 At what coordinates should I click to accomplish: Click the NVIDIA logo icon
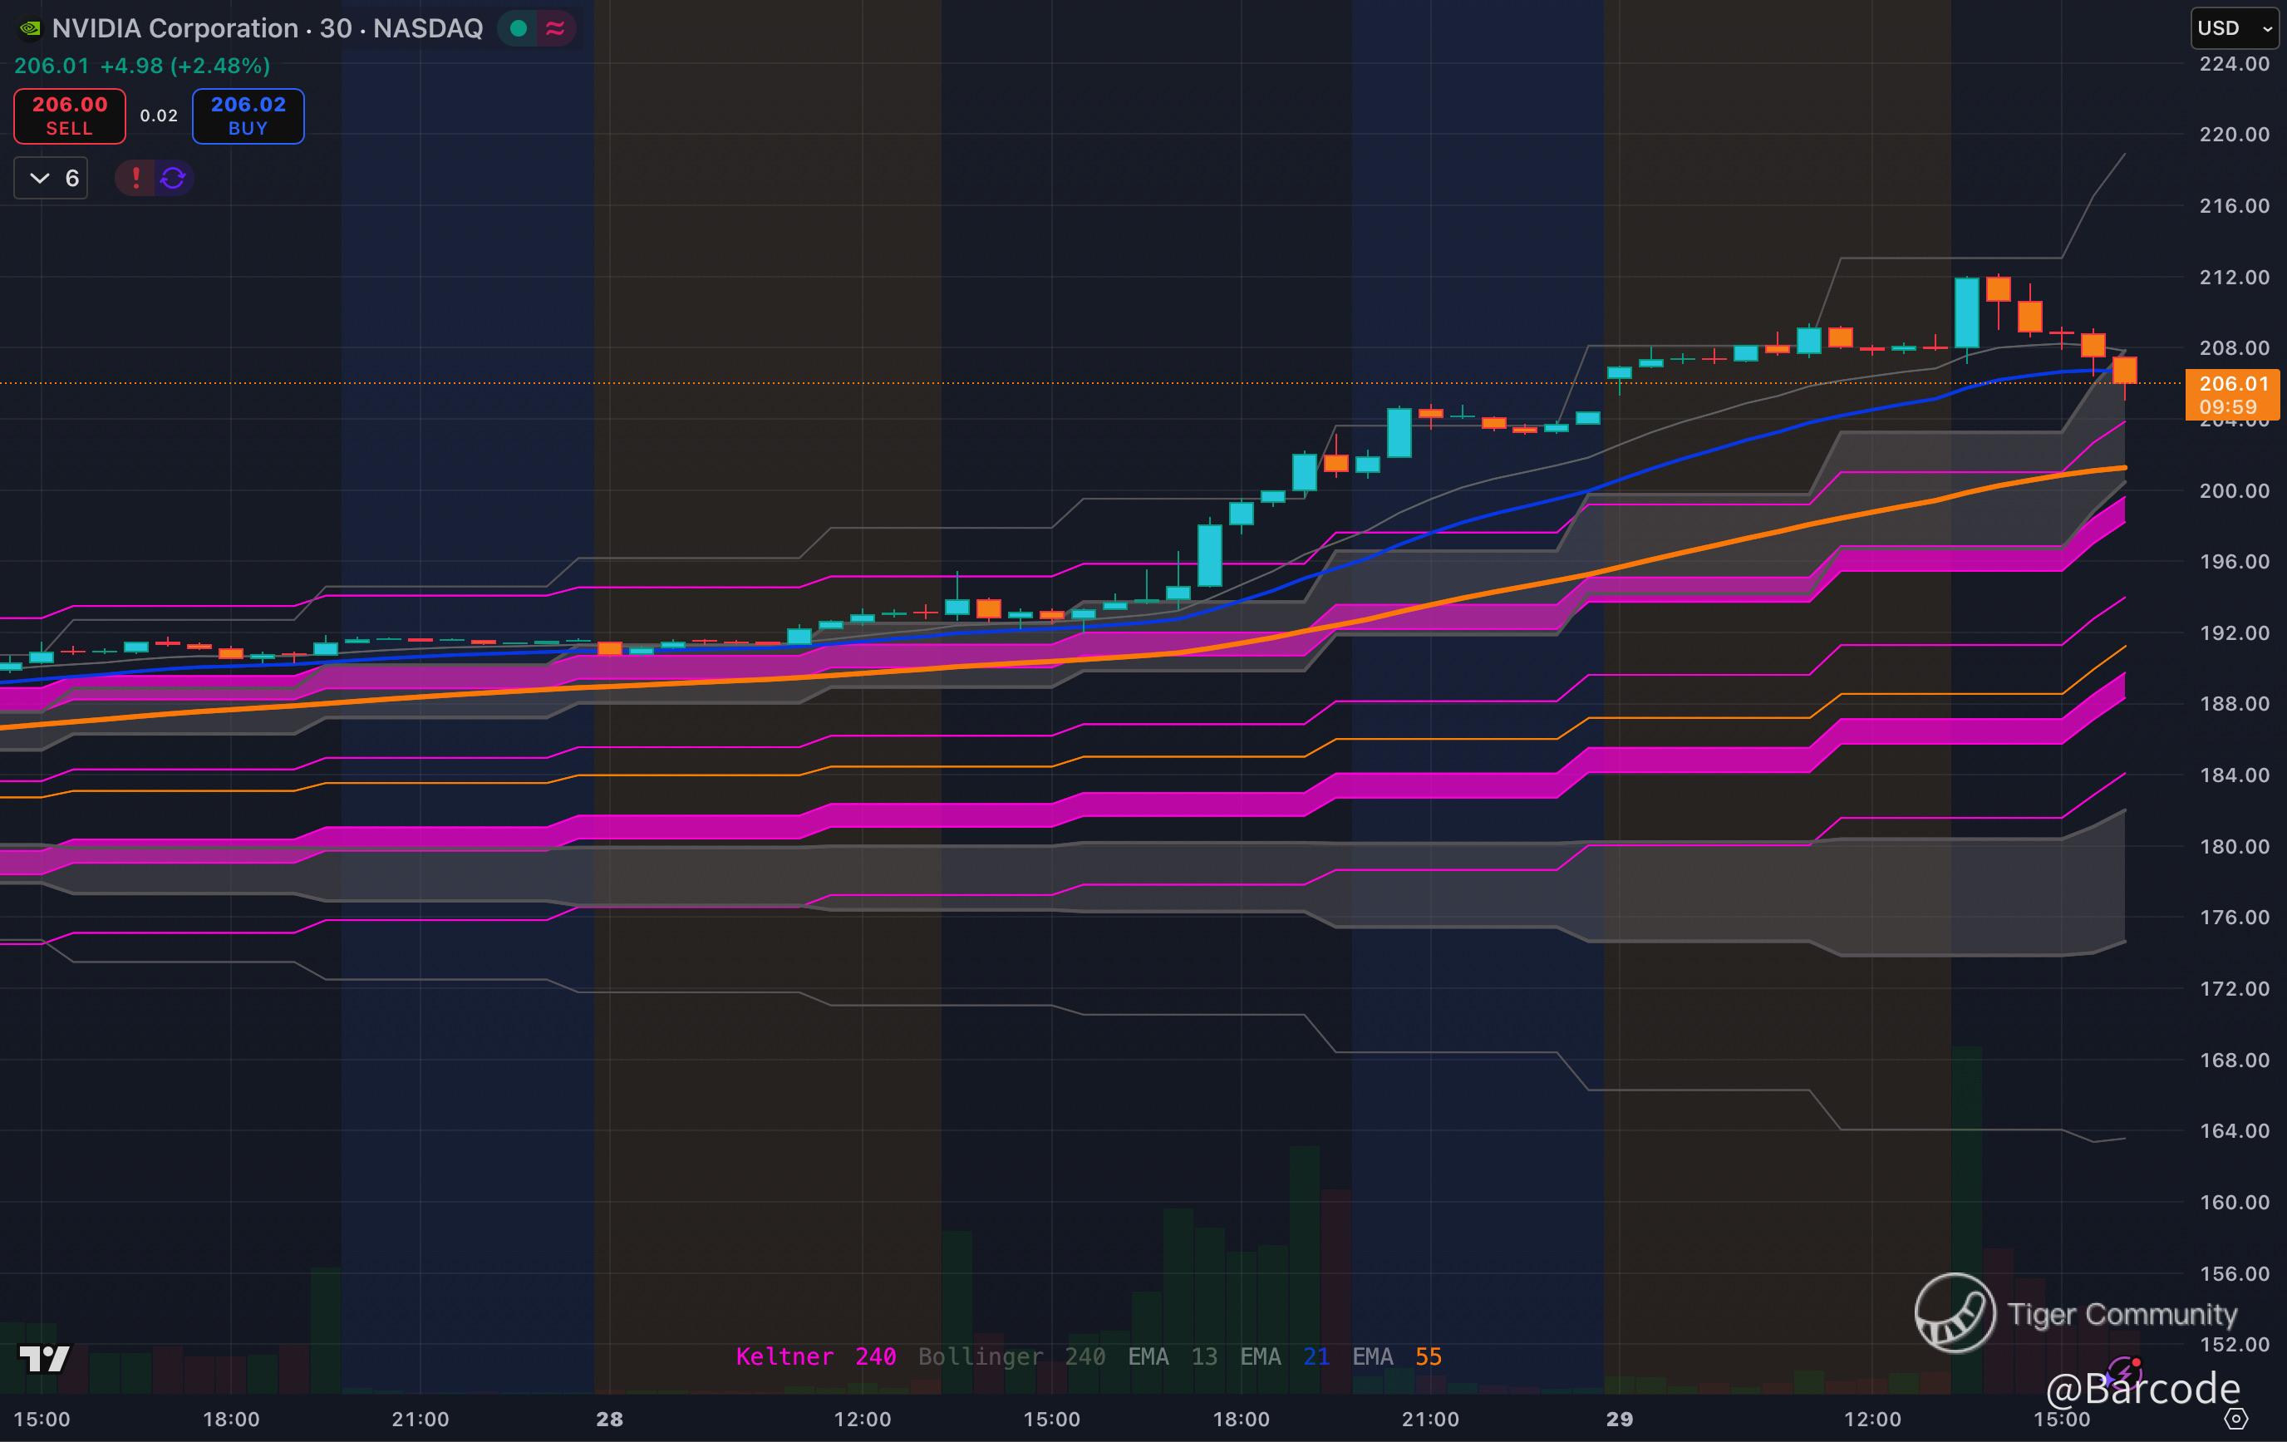pos(29,28)
